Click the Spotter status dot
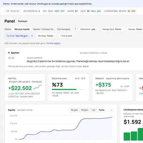Viewport: 143px width, 143px height. [9, 53]
